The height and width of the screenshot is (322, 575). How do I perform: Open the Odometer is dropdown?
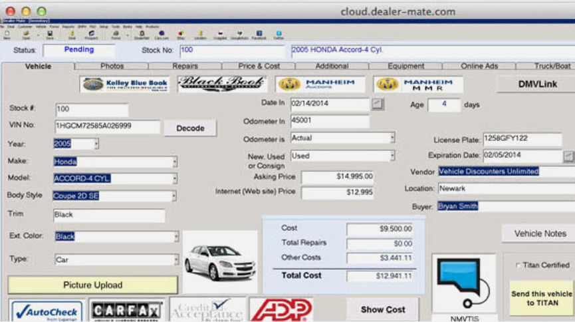click(392, 138)
